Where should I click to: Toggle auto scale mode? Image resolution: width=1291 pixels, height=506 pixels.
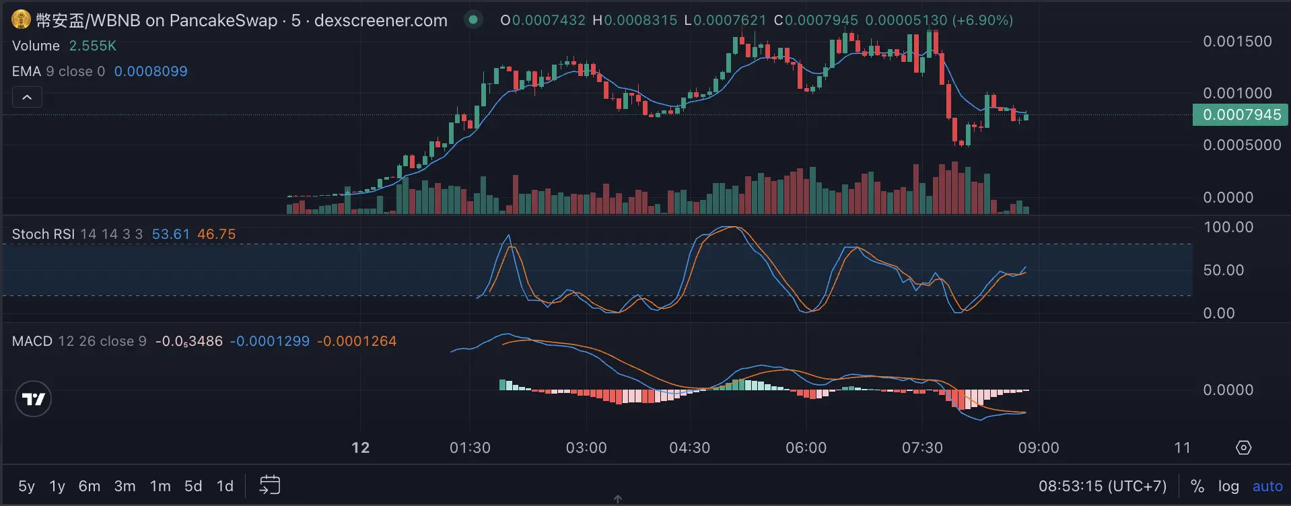(x=1267, y=486)
